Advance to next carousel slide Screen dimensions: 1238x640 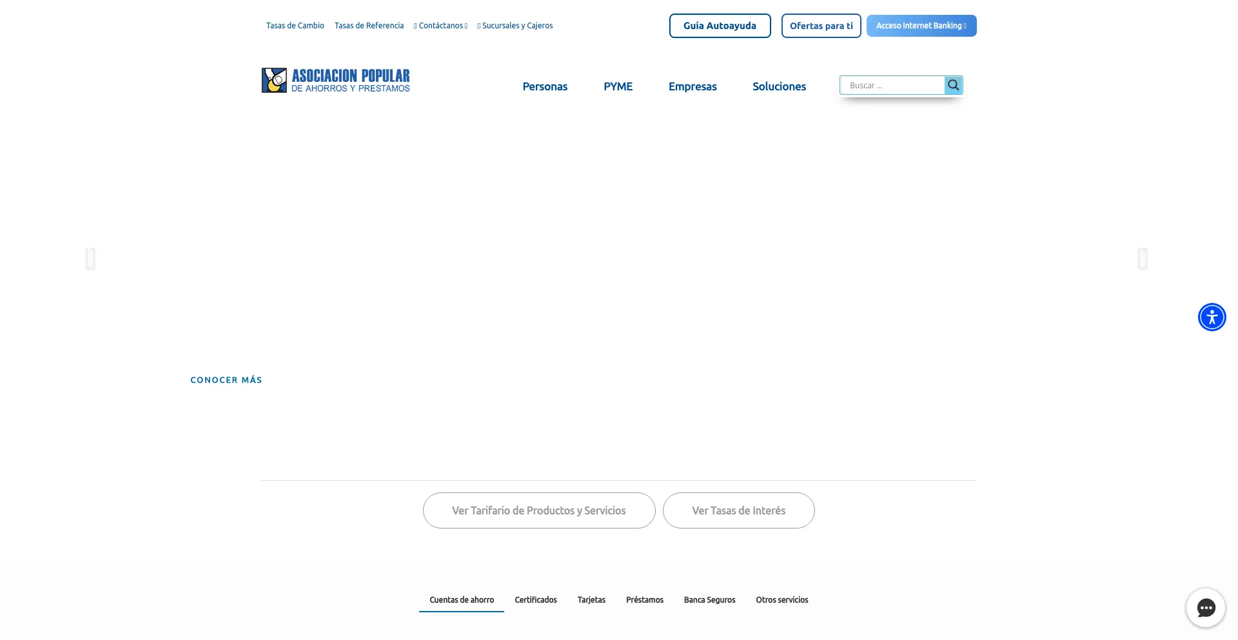(x=1143, y=258)
